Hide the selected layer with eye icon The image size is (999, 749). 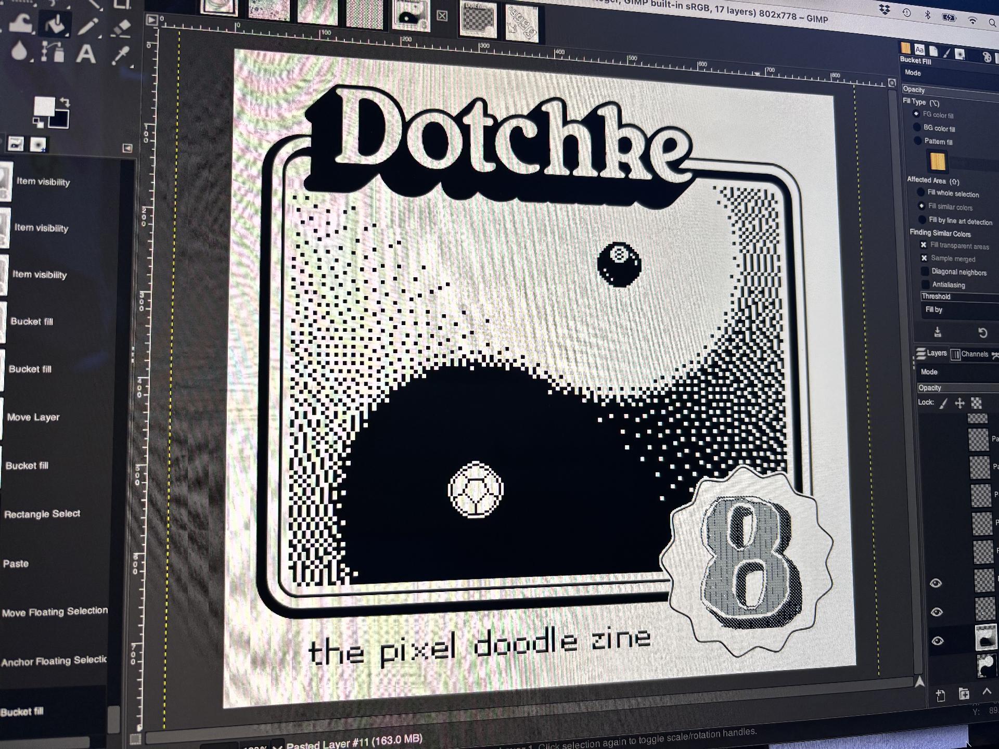click(x=937, y=641)
